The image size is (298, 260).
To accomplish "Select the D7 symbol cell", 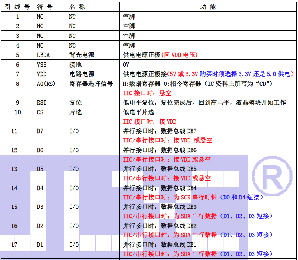I will (40, 131).
